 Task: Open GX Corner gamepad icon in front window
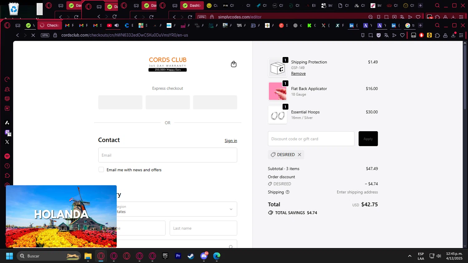coord(18,25)
